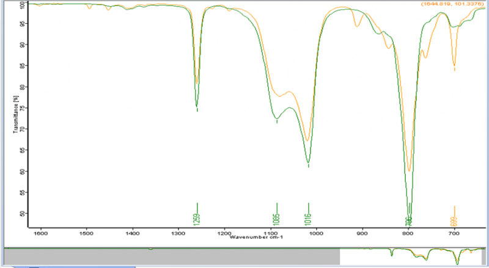
Task: Click the 50 tick on the transmittance axis
Action: coord(22,214)
